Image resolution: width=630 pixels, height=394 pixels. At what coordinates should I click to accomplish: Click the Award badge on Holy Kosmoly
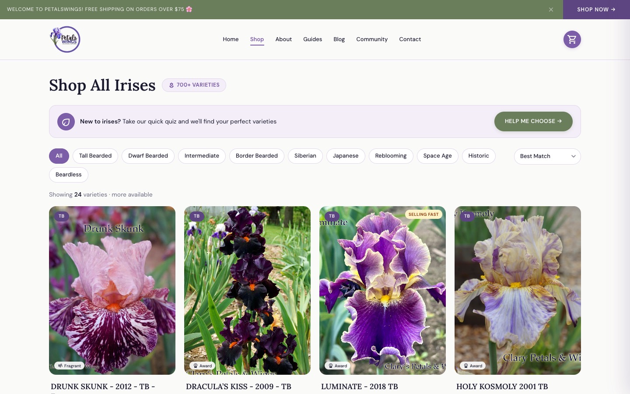pos(472,366)
